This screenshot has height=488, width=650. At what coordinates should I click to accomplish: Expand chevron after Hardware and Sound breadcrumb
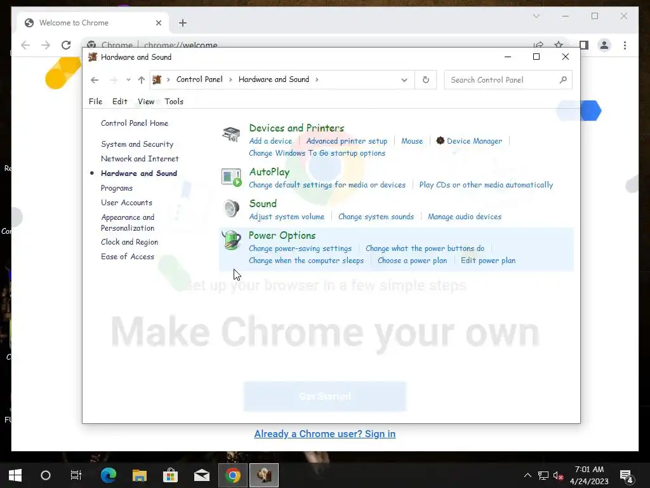pyautogui.click(x=317, y=79)
